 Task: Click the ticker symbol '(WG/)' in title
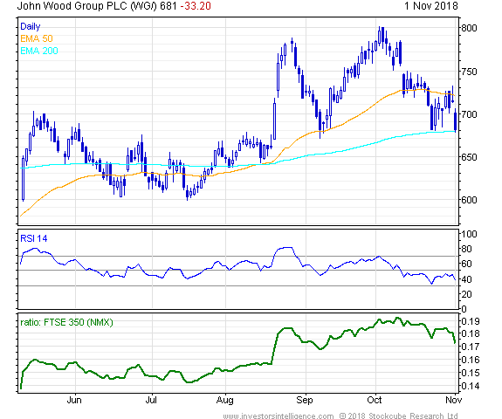coord(143,6)
